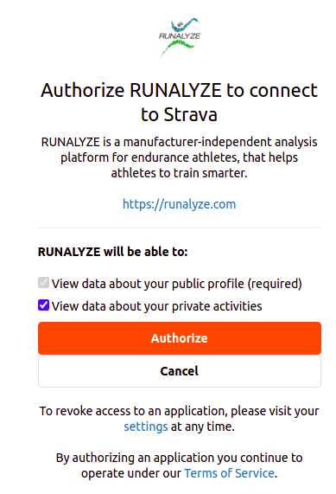The height and width of the screenshot is (494, 336).
Task: Open the settings link to revoke access
Action: [x=146, y=427]
